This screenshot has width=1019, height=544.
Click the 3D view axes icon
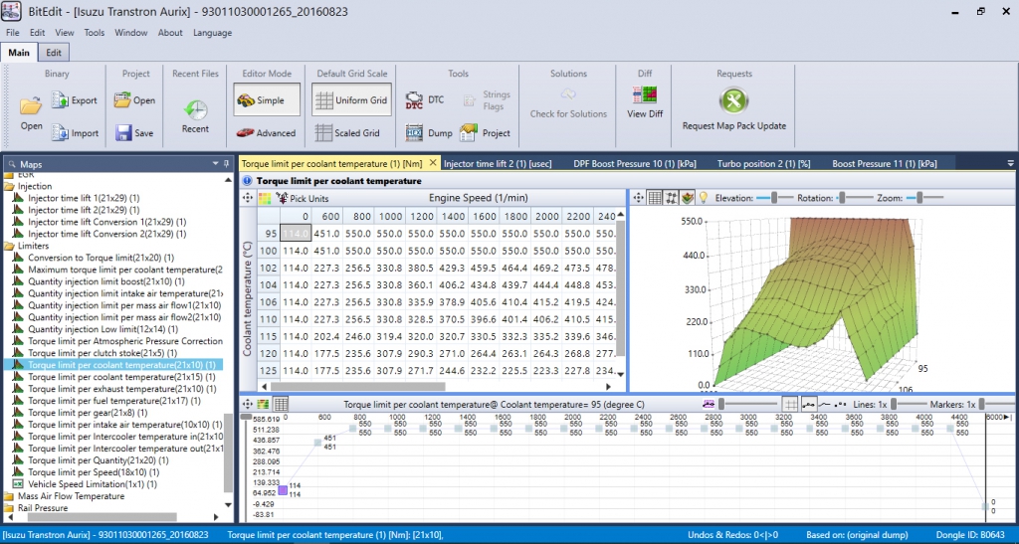[x=672, y=197]
